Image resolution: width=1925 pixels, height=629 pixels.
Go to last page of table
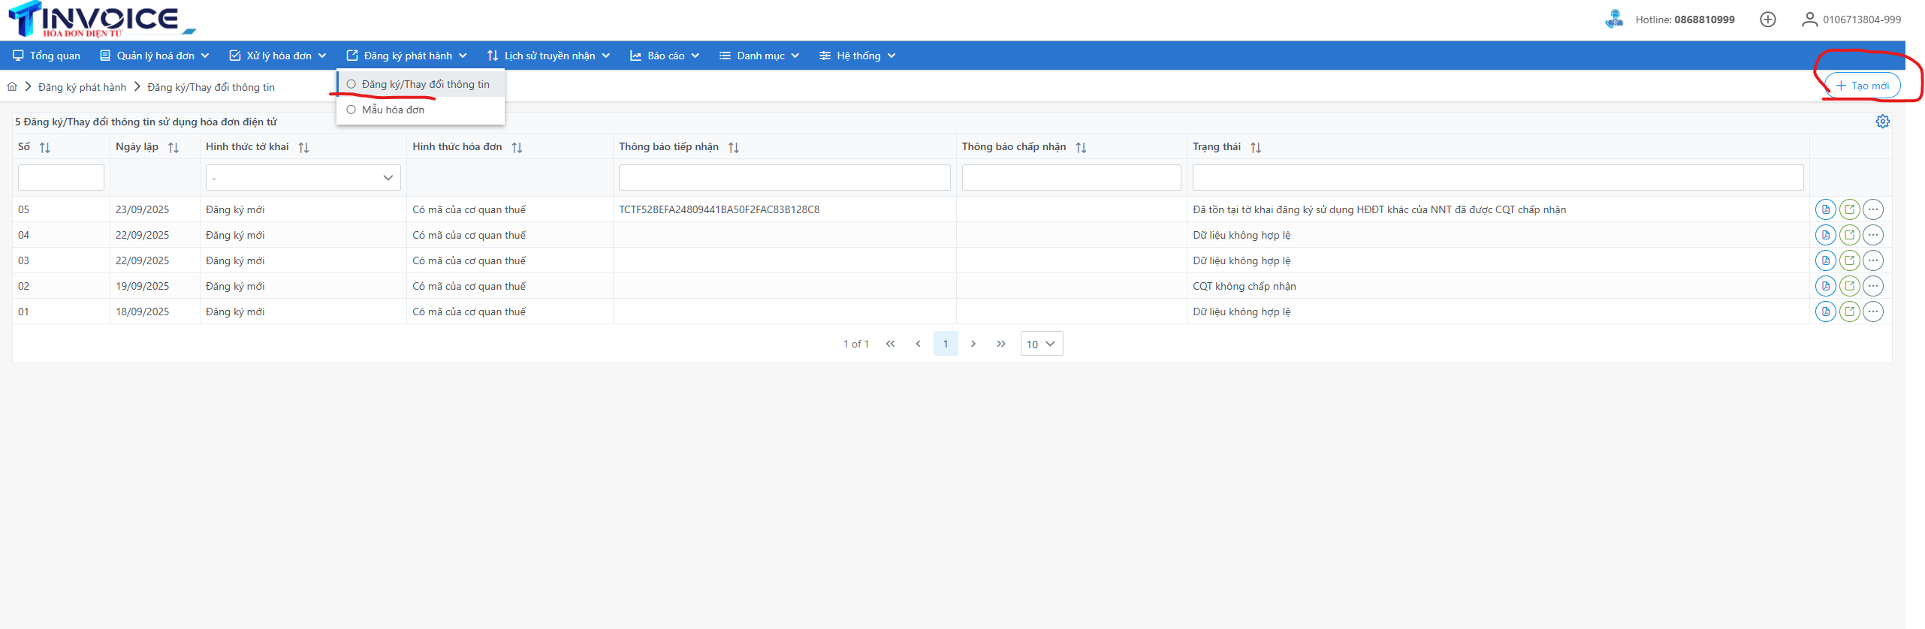[x=1001, y=344]
